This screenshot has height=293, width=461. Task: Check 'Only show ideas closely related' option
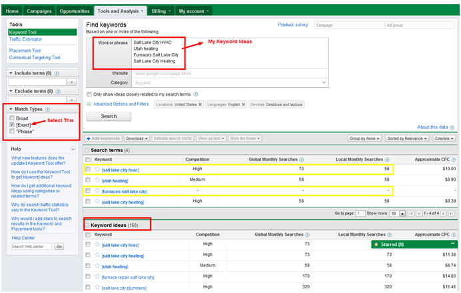coord(89,94)
